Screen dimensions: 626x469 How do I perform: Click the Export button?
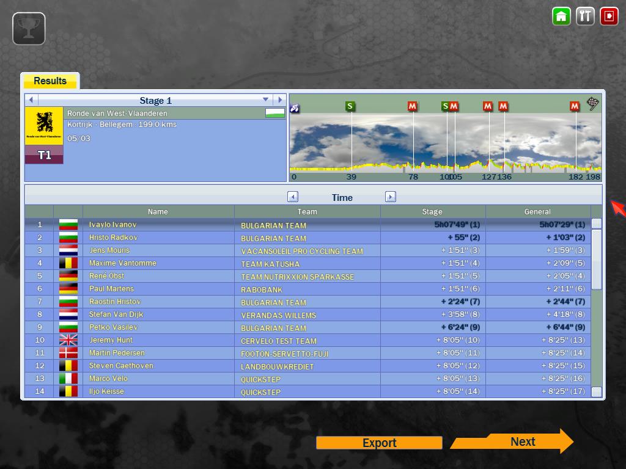tap(379, 443)
